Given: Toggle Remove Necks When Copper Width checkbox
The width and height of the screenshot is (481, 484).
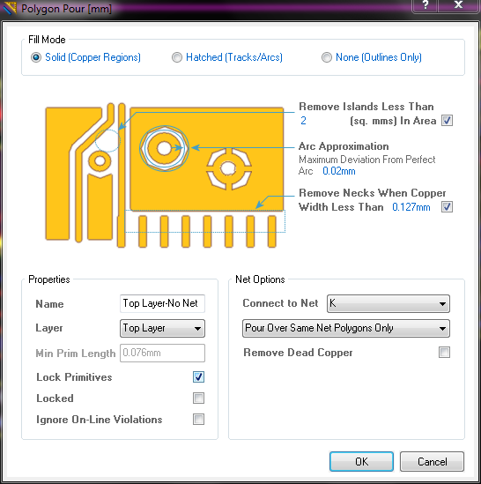Looking at the screenshot, I should click(x=447, y=207).
